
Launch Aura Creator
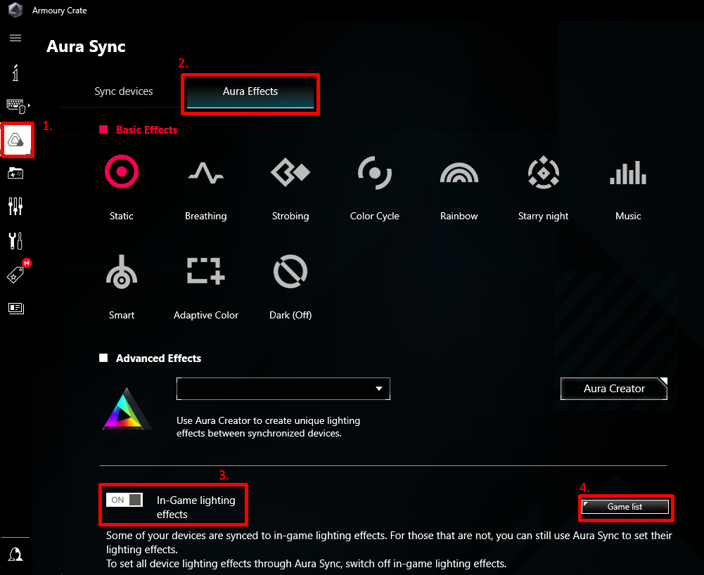[x=613, y=389]
